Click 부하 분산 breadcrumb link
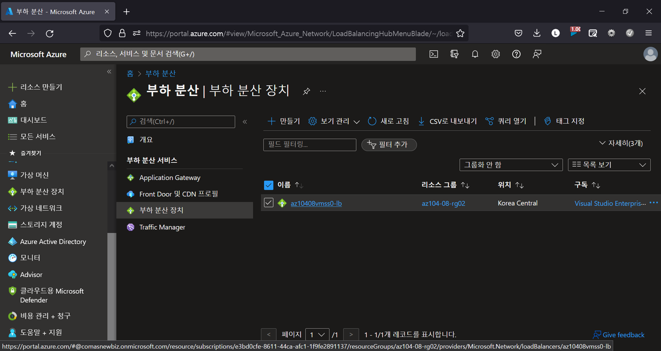This screenshot has width=661, height=351. coord(160,73)
